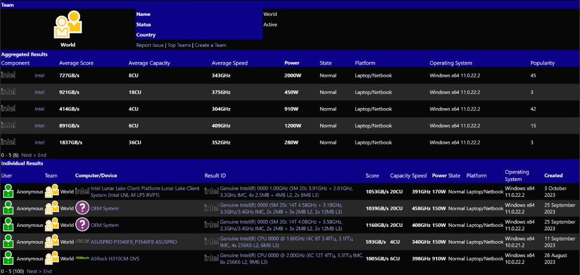The image size is (580, 275).
Task: Open the Report Issue link
Action: click(x=150, y=45)
